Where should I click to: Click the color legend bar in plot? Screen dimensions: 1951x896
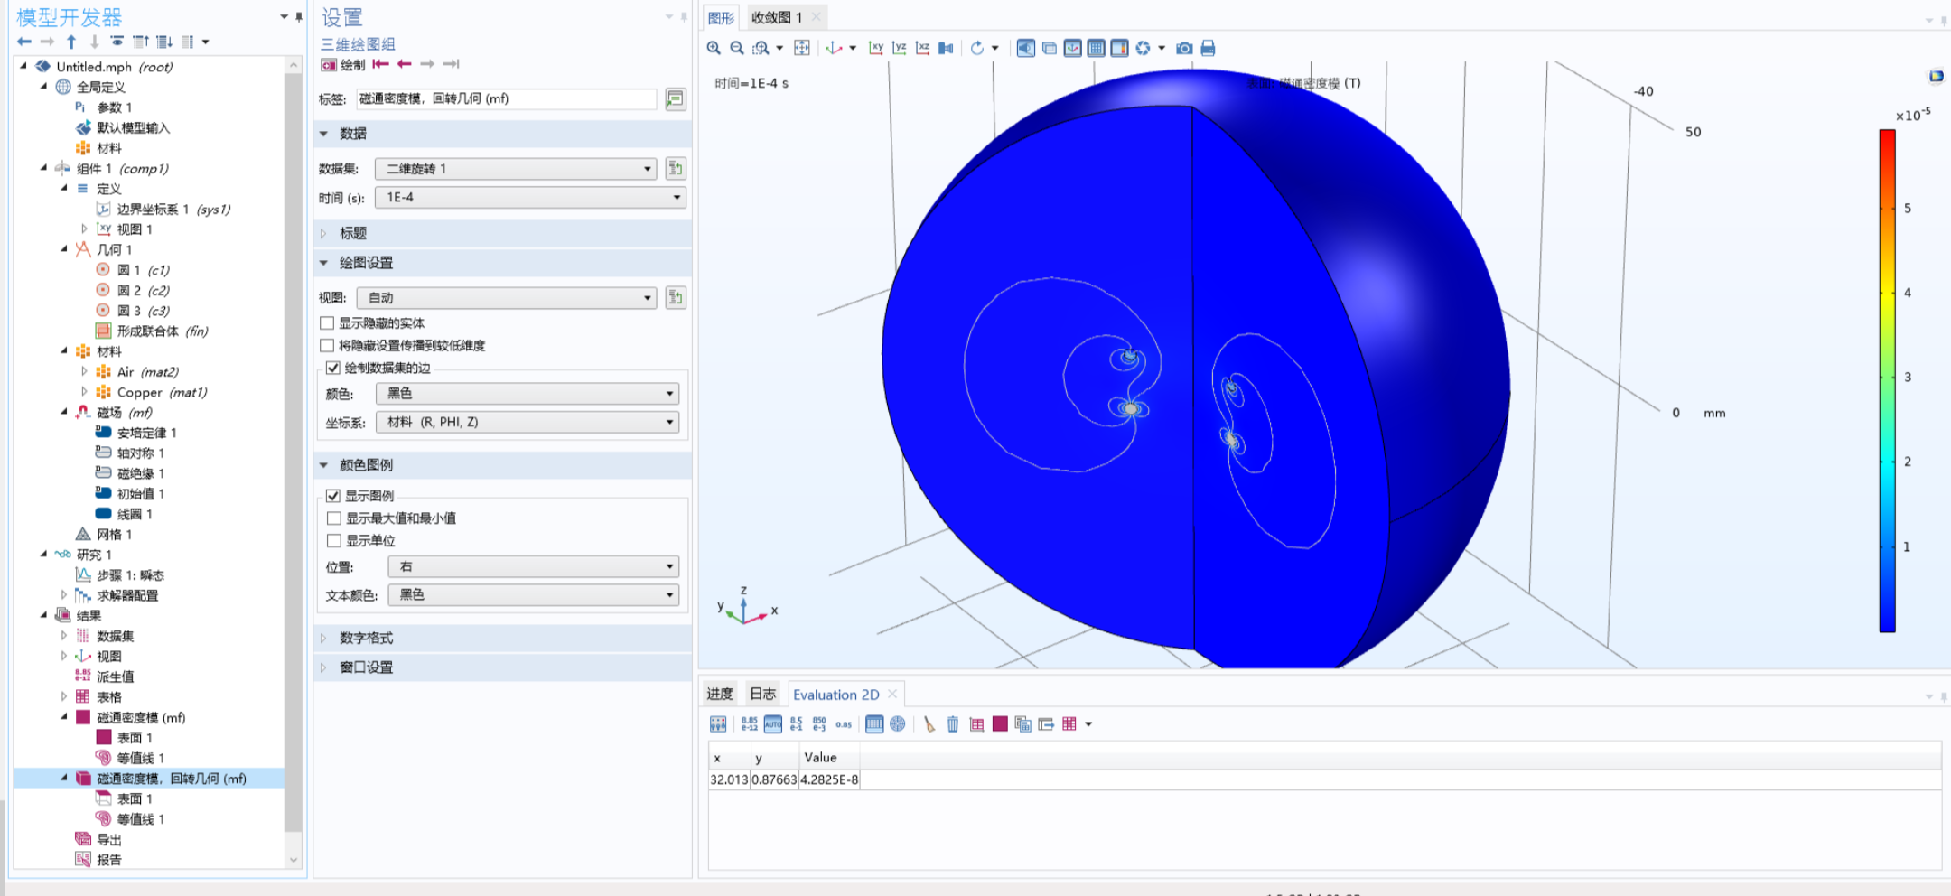tap(1887, 380)
